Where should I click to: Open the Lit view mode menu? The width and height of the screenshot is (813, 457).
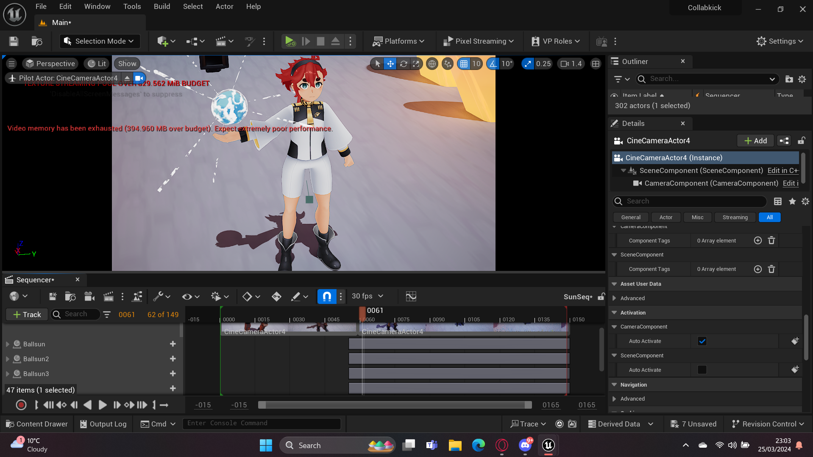[x=97, y=64]
